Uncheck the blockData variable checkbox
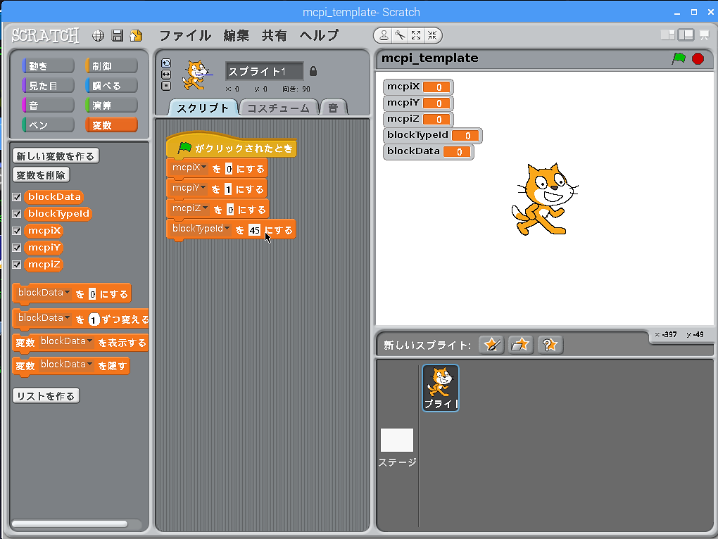The image size is (718, 539). click(17, 197)
